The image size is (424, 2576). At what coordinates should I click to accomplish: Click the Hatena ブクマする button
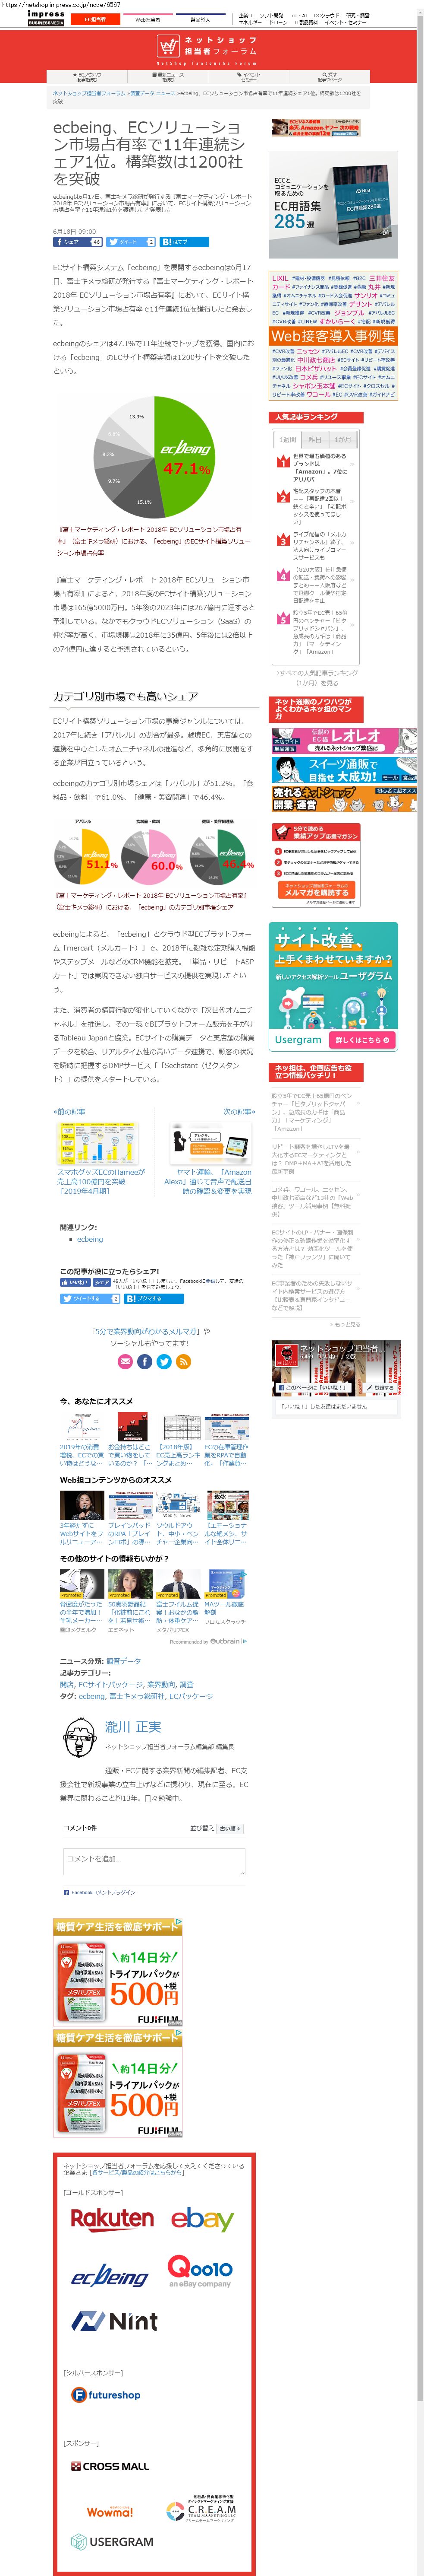click(154, 1298)
